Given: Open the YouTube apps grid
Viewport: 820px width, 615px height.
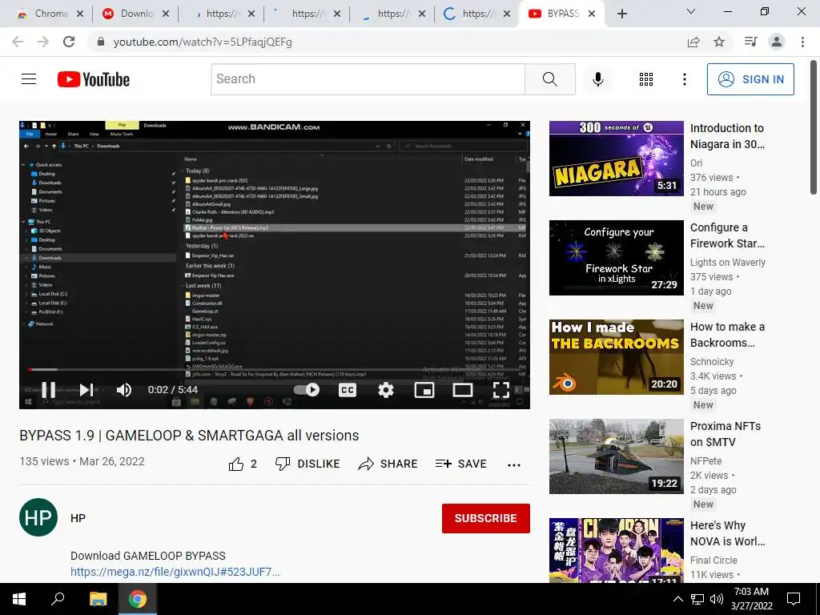Looking at the screenshot, I should pyautogui.click(x=646, y=79).
